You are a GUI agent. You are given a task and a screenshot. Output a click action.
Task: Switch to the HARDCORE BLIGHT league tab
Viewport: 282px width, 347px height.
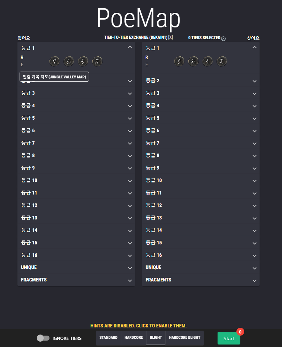(x=185, y=338)
